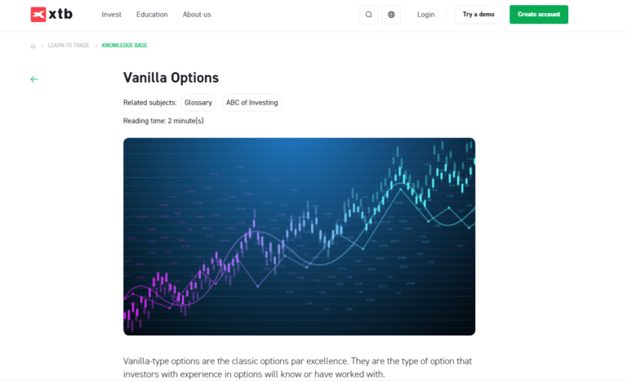
Task: Open the Education menu
Action: point(152,15)
